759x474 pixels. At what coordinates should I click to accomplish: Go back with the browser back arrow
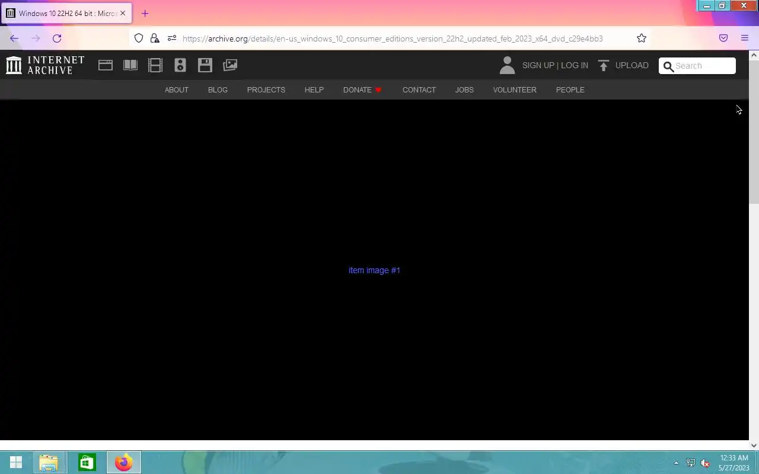pyautogui.click(x=14, y=38)
